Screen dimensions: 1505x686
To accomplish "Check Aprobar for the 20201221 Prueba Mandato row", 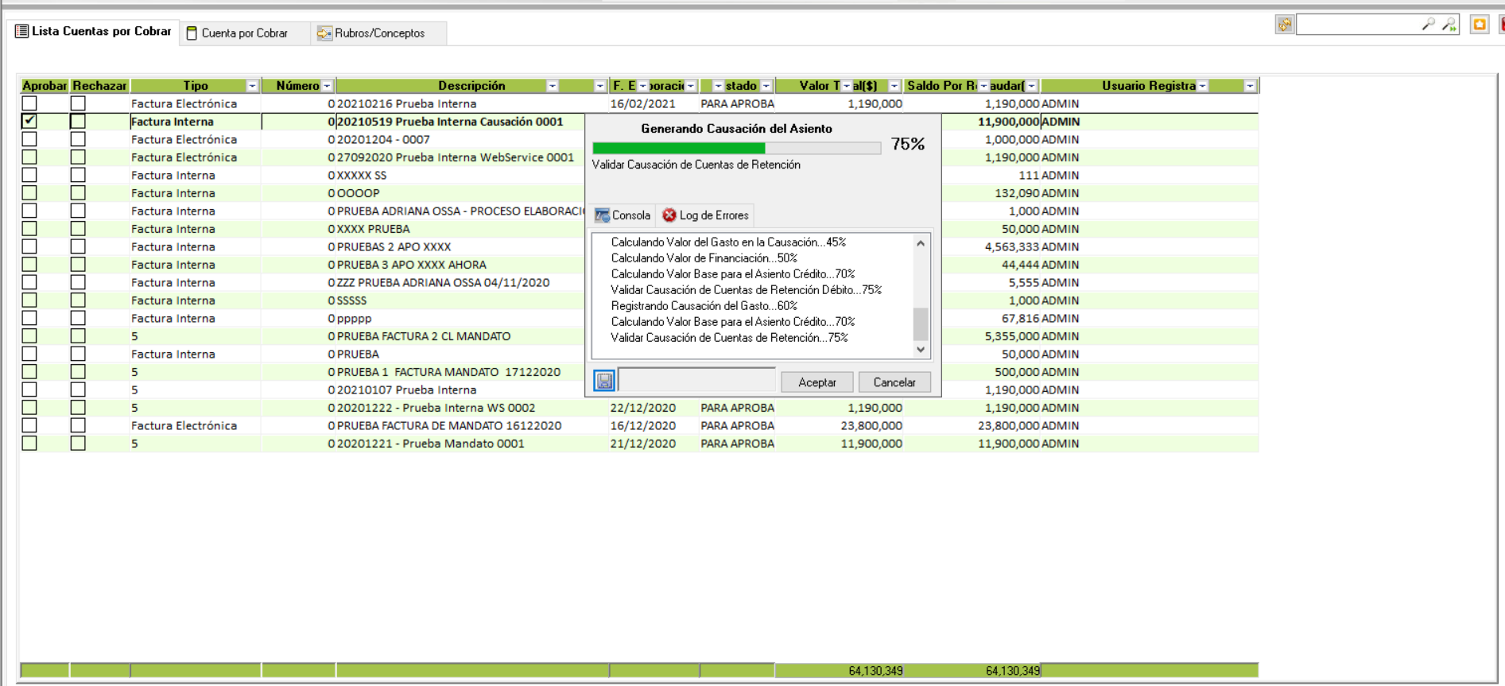I will [x=29, y=444].
